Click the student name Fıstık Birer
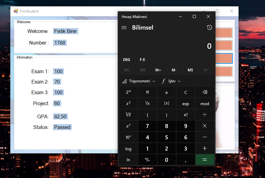265x178 pixels. 65,31
